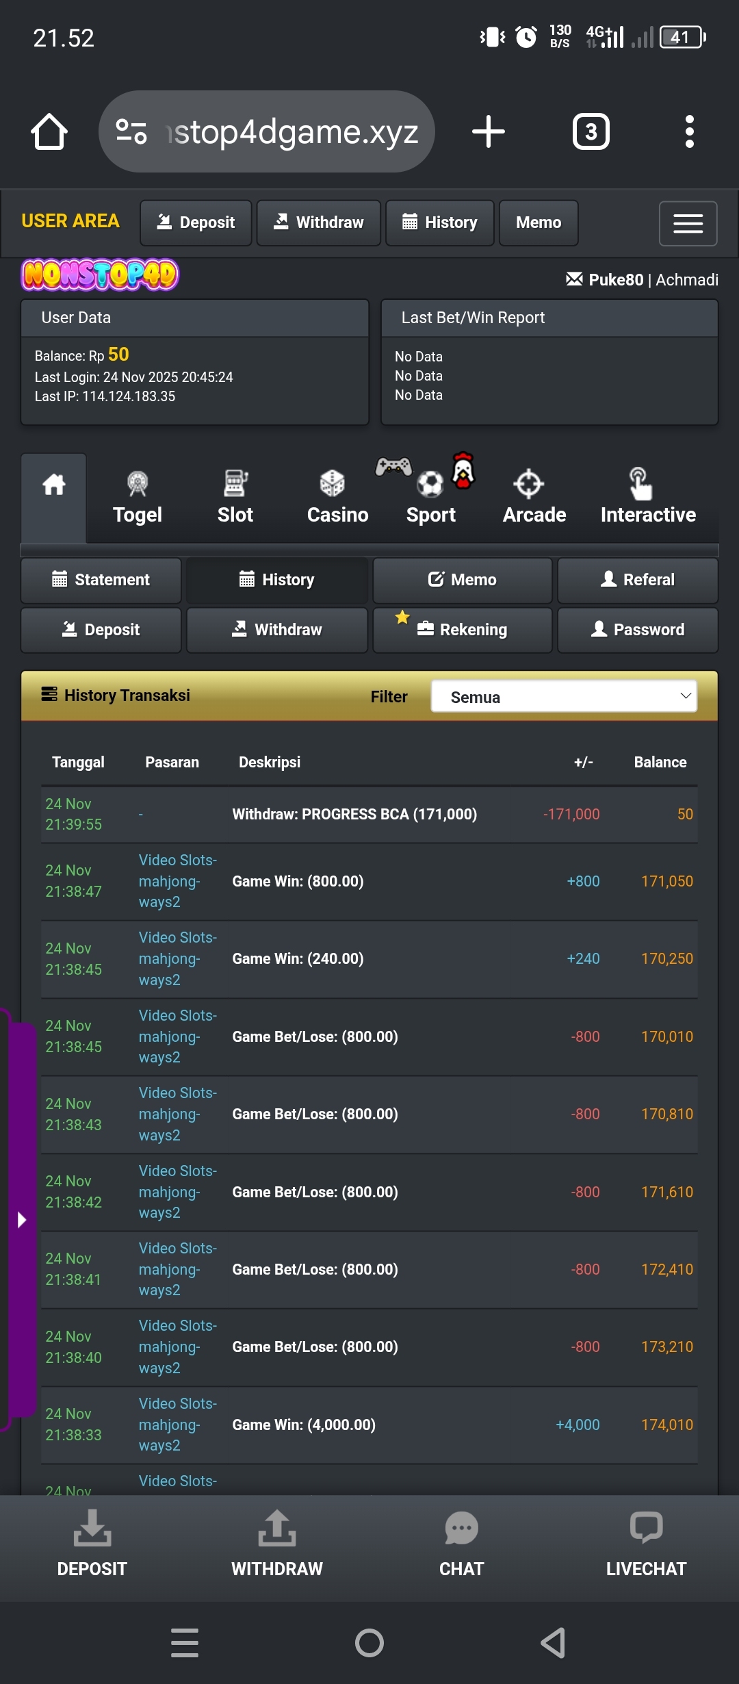Open the Arcade games tab
Image resolution: width=739 pixels, height=1684 pixels.
(x=534, y=497)
